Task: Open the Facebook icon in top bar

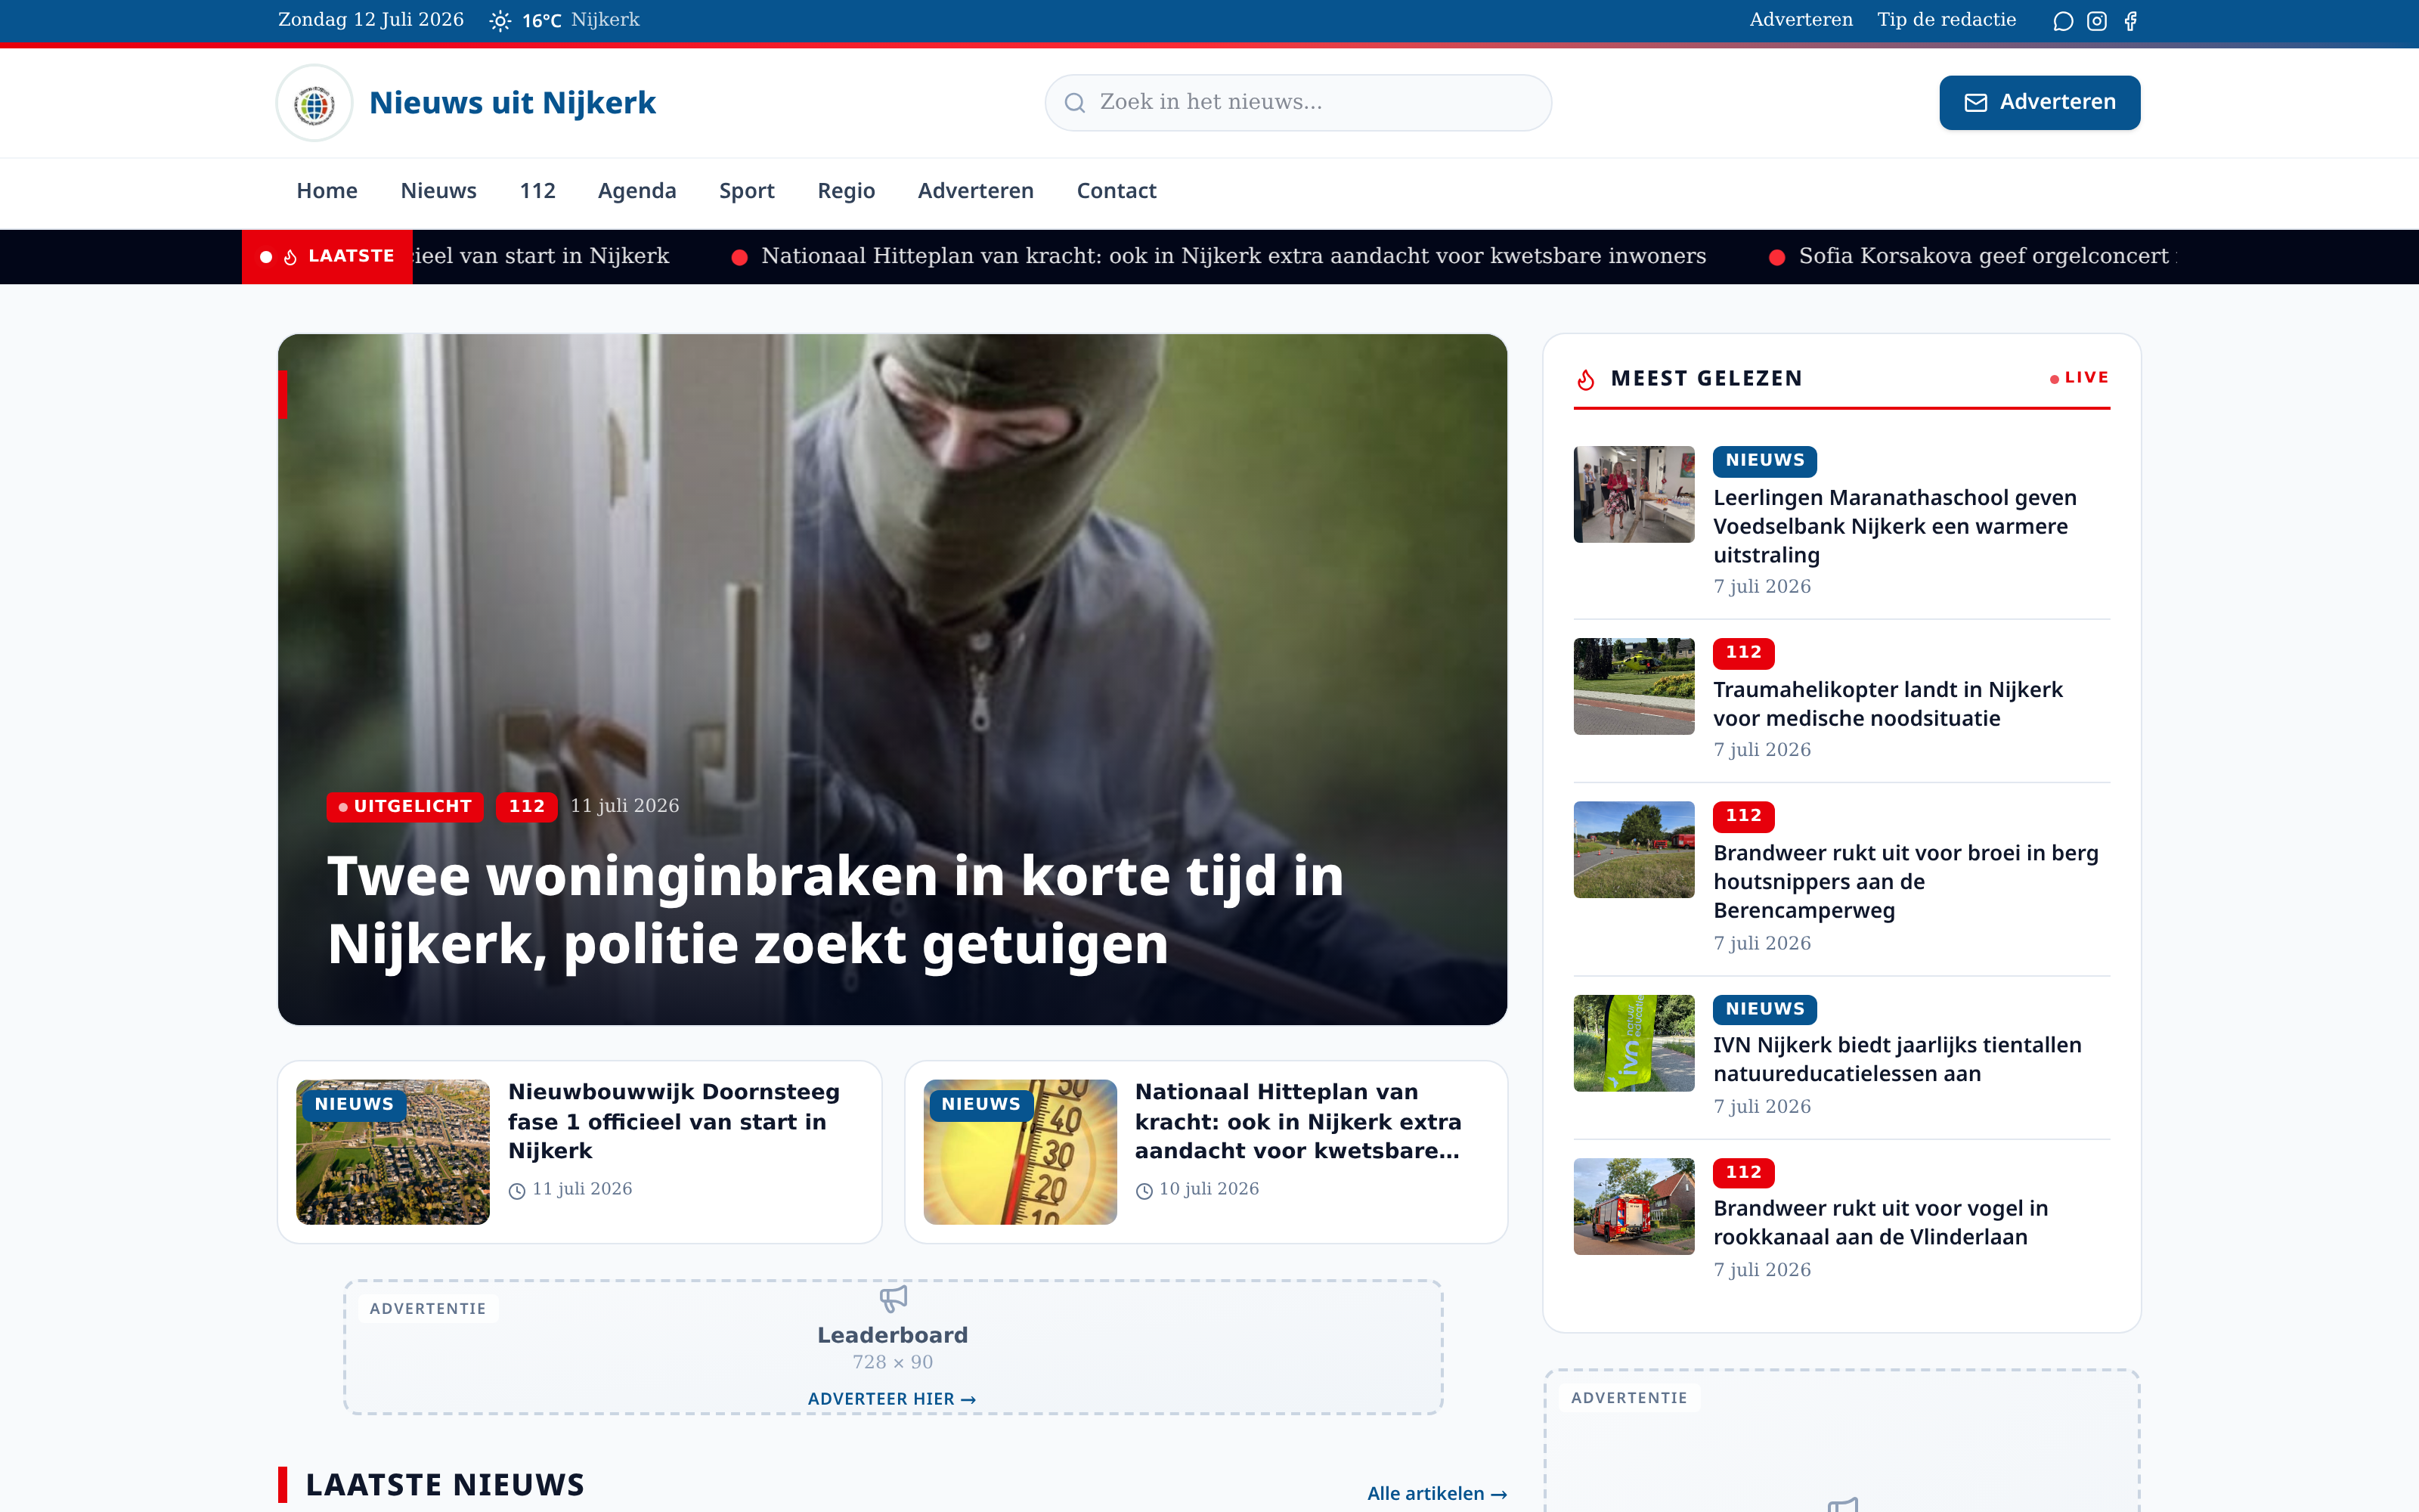Action: [2130, 21]
